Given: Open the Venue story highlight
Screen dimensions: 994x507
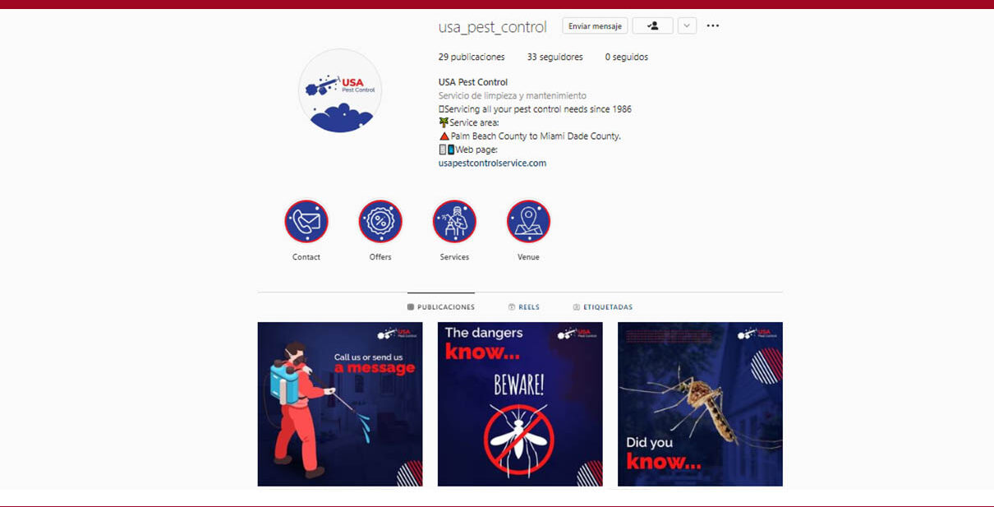Looking at the screenshot, I should 528,222.
